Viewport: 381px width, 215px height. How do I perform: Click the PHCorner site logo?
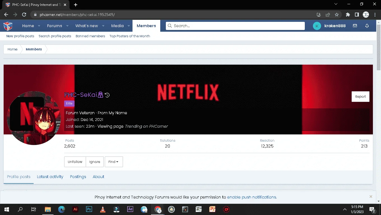pyautogui.click(x=8, y=26)
